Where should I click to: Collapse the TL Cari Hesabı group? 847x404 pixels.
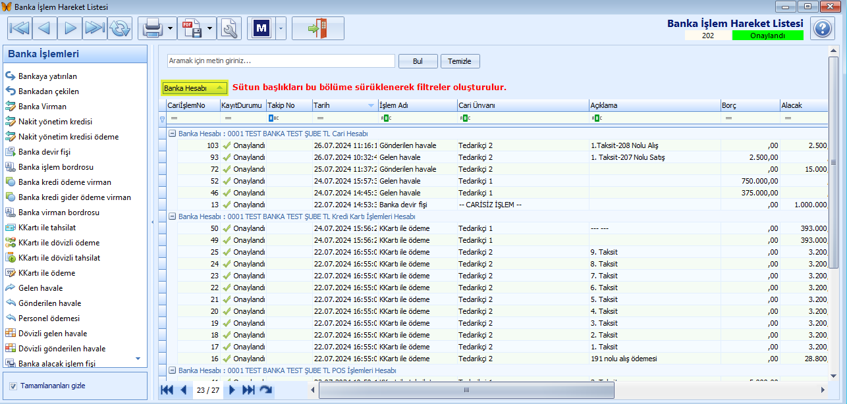point(172,134)
